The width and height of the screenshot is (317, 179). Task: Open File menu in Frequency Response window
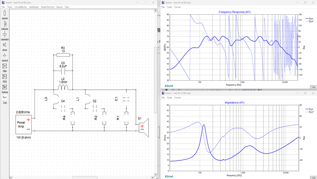tap(163, 7)
